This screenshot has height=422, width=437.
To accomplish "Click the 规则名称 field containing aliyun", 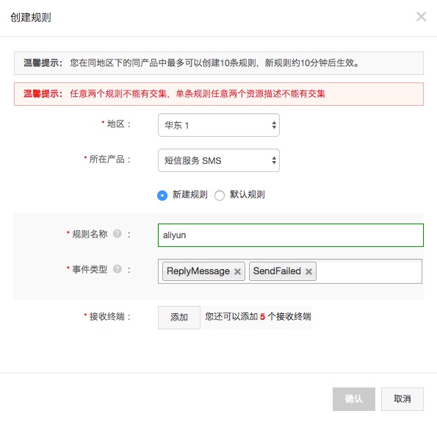I will [x=291, y=235].
